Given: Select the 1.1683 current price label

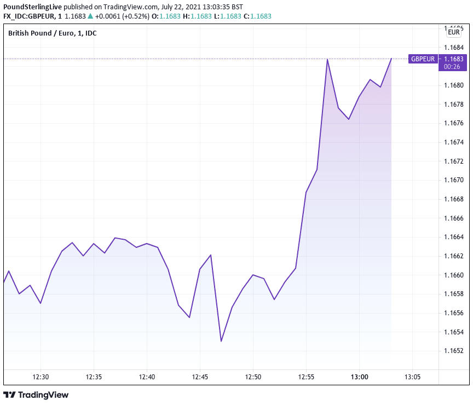Looking at the screenshot, I should click(454, 59).
